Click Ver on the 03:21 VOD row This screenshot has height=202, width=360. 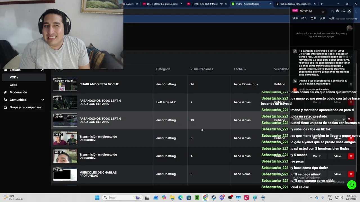(x=317, y=156)
